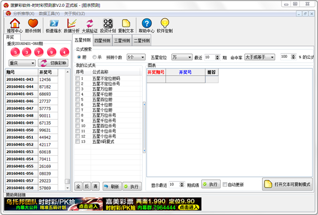Switch to the 三星预测 tab
The height and width of the screenshot is (215, 318).
[x=122, y=41]
